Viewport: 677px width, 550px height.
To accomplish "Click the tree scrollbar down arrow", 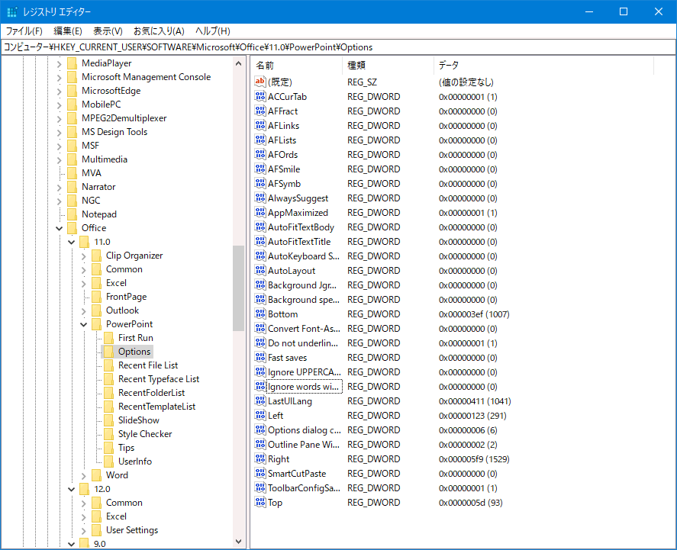I will (x=238, y=542).
